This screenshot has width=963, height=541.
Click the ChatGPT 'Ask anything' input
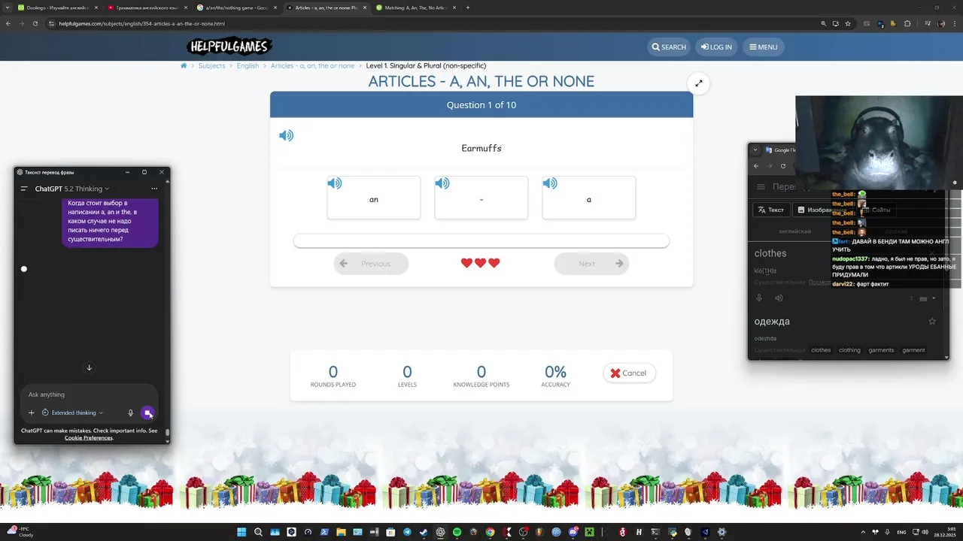[x=89, y=394]
